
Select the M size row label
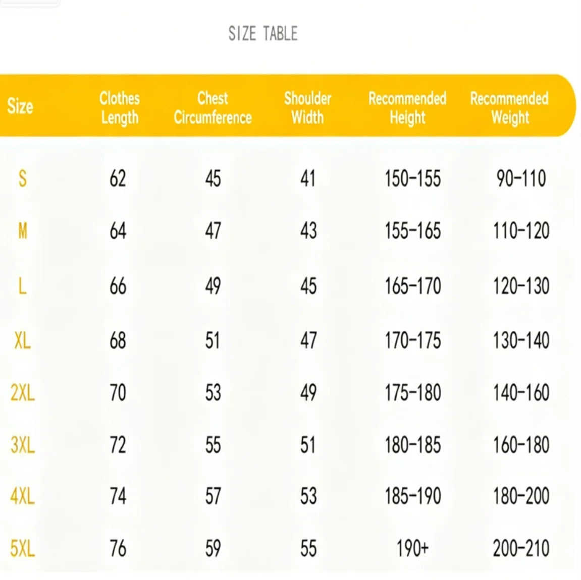(23, 231)
